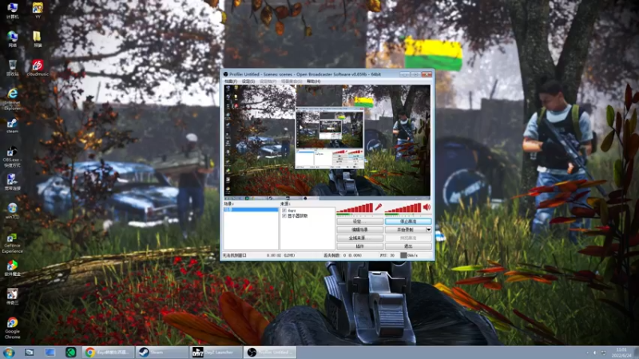
Task: Click the 退出 exit button
Action: (408, 247)
